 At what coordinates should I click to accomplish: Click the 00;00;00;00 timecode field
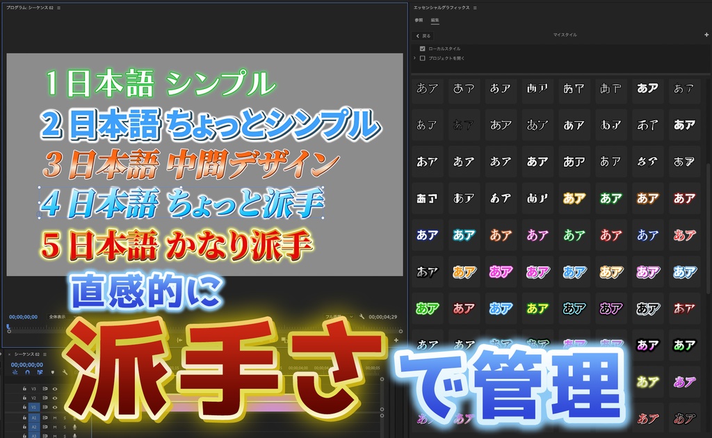pos(26,364)
